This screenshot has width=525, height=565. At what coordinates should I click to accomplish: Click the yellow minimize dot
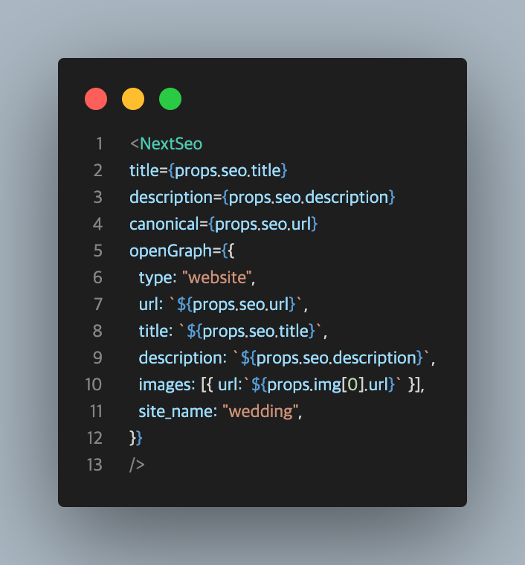133,99
